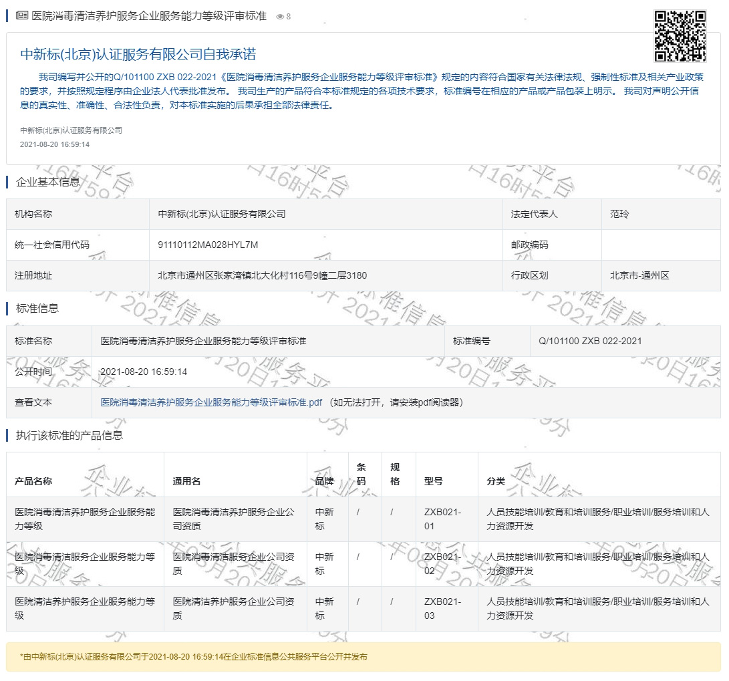Viewport: 729px width, 681px height.
Task: Click the 机构名称 label cell
Action: [x=78, y=215]
